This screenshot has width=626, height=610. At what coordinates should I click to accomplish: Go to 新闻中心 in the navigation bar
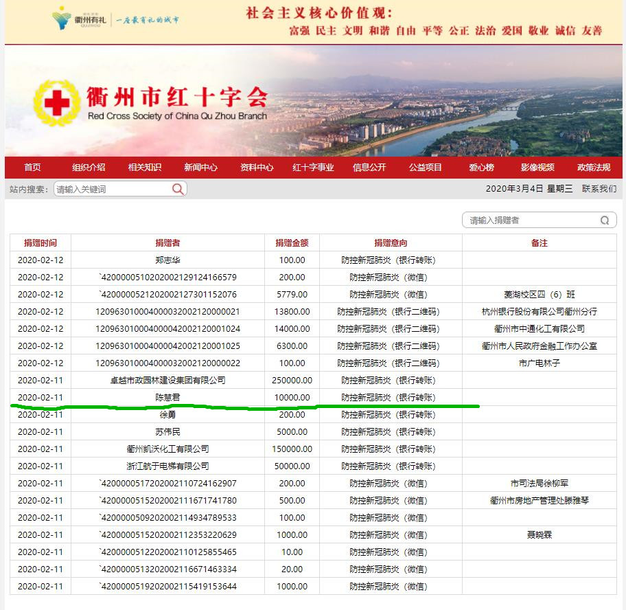pyautogui.click(x=200, y=168)
